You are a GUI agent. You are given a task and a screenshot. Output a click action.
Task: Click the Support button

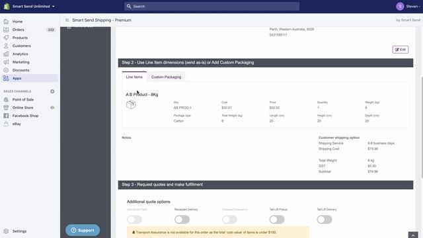[83, 230]
